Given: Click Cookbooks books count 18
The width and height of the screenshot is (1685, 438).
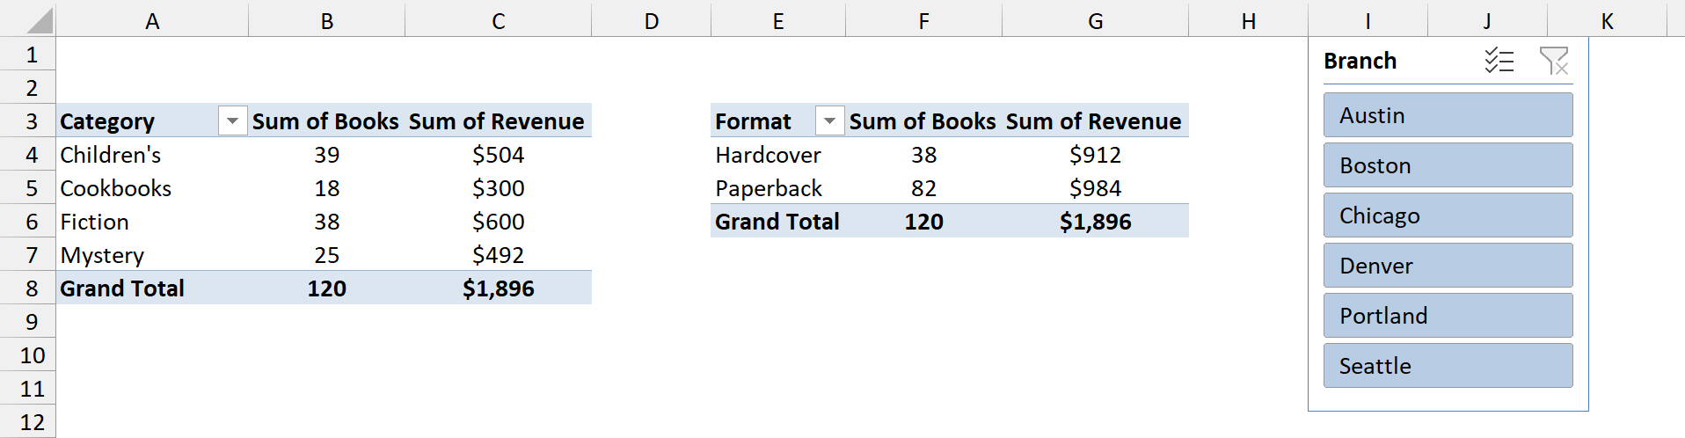Looking at the screenshot, I should tap(326, 188).
